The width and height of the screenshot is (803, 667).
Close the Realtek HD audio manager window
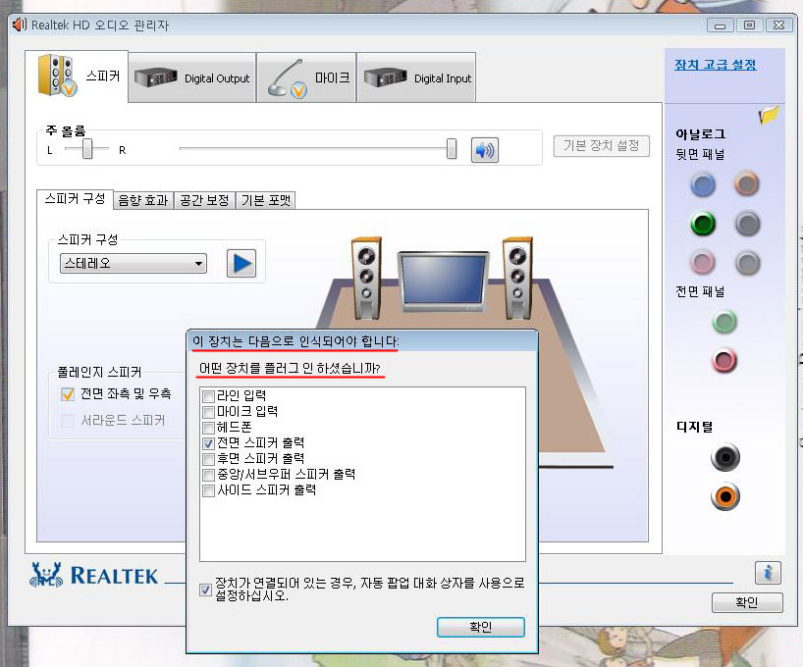[778, 26]
